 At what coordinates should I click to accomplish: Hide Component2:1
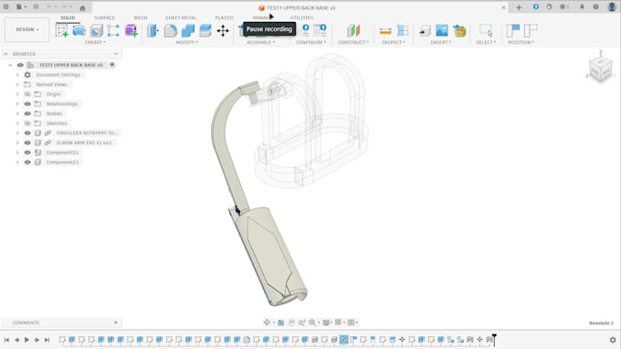[x=27, y=162]
